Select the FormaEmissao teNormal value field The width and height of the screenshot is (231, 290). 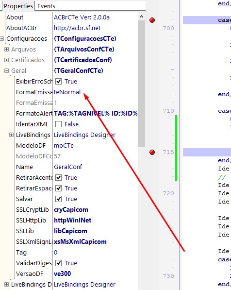95,92
